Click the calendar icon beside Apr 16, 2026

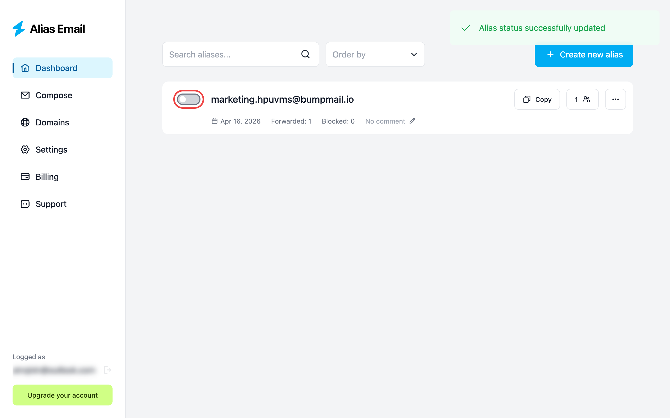pyautogui.click(x=214, y=121)
